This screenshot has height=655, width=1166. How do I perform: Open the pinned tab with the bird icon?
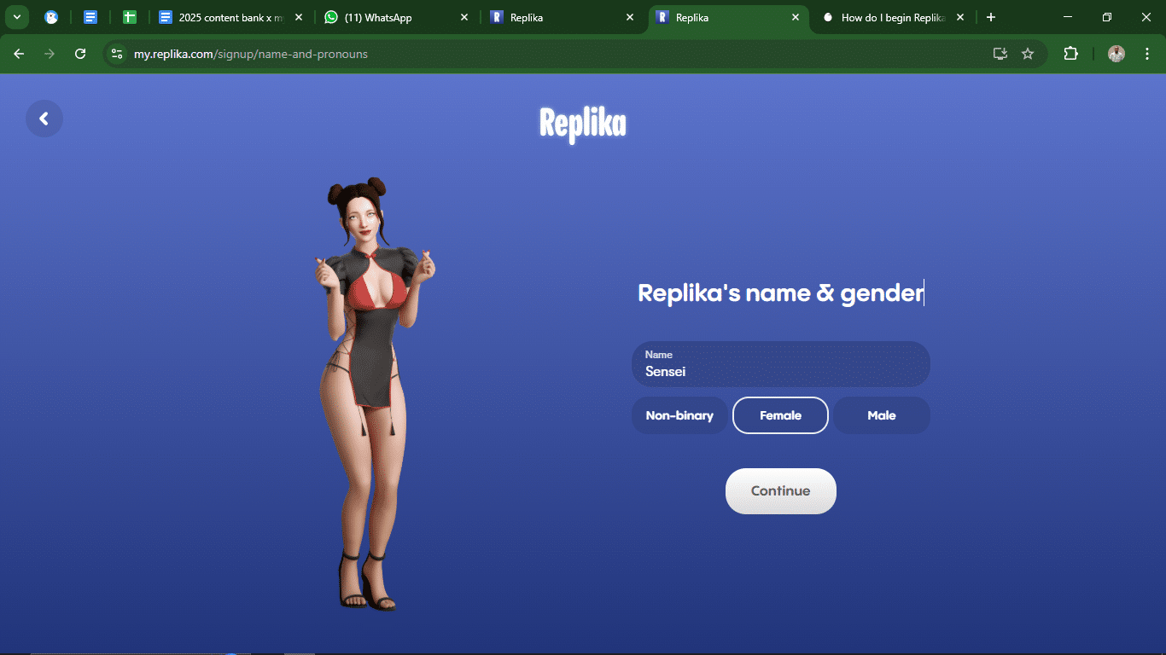click(51, 17)
